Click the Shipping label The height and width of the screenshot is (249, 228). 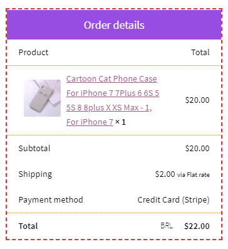(x=35, y=174)
